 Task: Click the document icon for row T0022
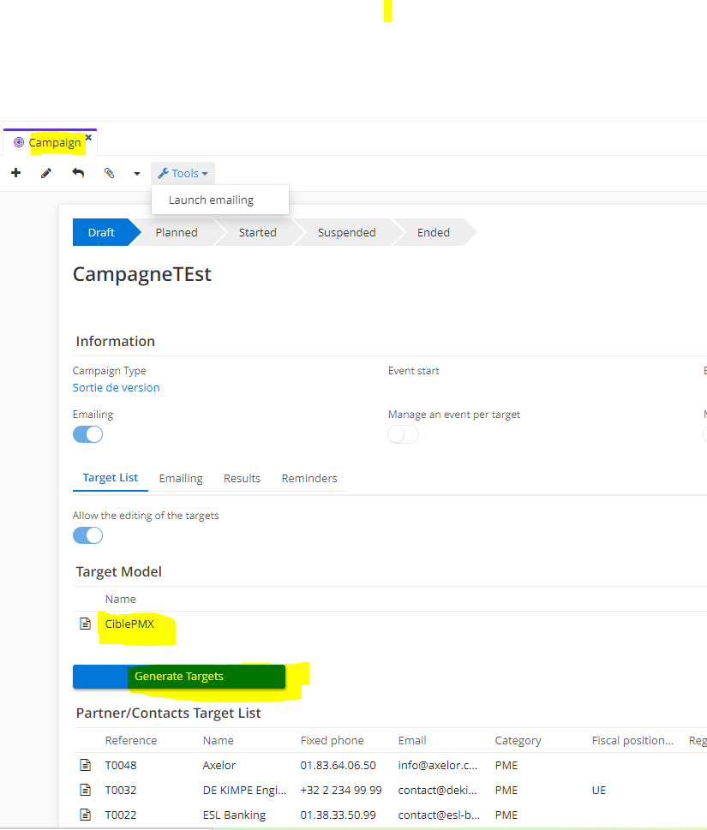(85, 815)
